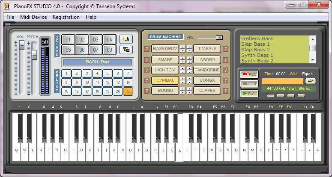Choose melody number 12
Viewport: 332px width, 177px height.
(x=108, y=83)
